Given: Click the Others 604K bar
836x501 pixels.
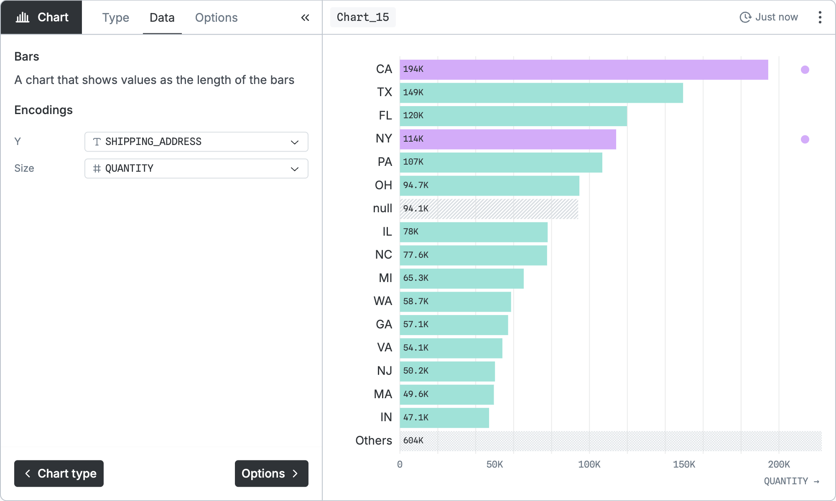Looking at the screenshot, I should pyautogui.click(x=610, y=441).
